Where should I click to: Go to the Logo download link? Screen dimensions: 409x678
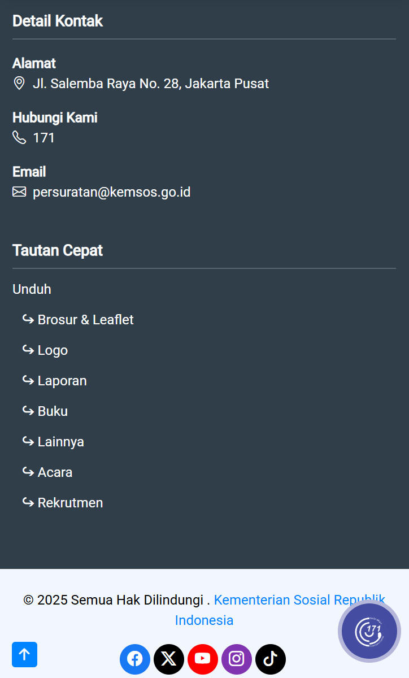tap(53, 350)
